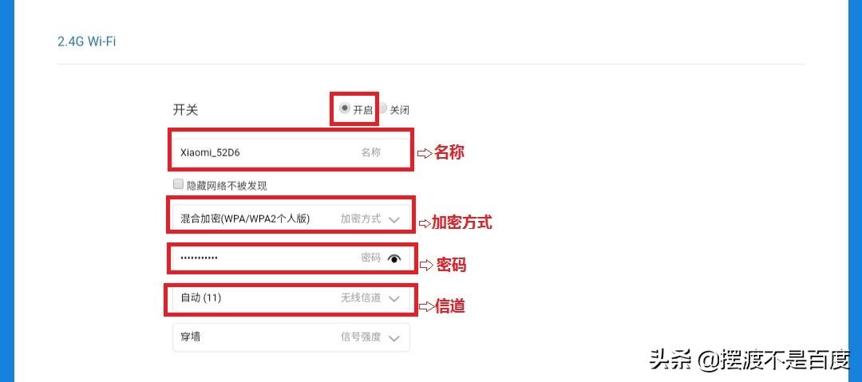Select the 关闭 radio button
This screenshot has height=382, width=862.
point(383,108)
